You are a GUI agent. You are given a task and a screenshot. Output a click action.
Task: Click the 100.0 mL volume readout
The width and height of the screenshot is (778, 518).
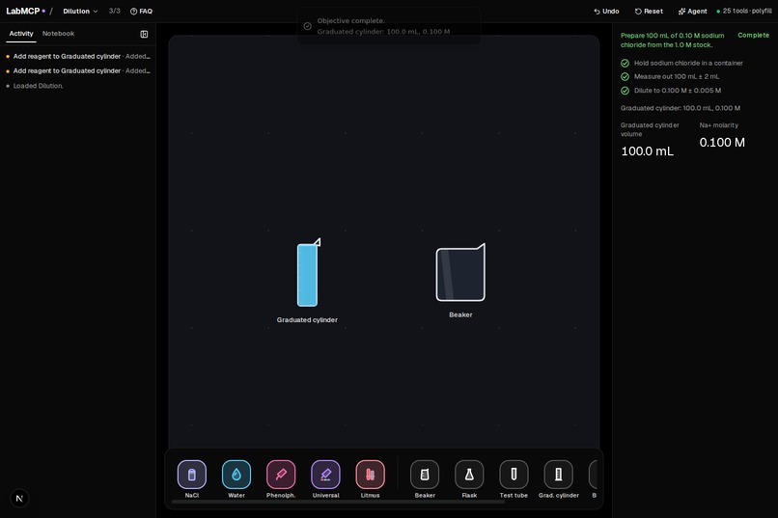click(x=647, y=151)
